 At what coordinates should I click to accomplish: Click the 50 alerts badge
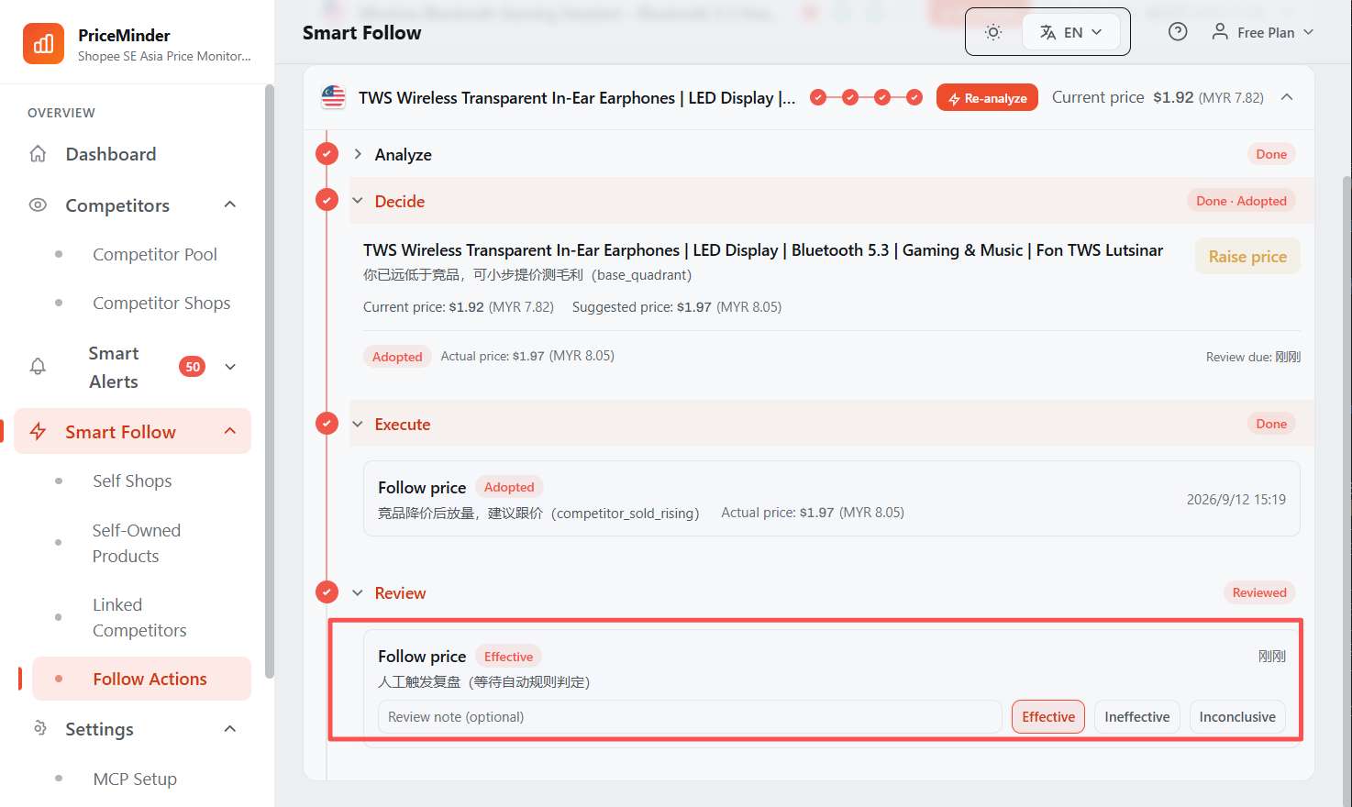click(x=193, y=367)
